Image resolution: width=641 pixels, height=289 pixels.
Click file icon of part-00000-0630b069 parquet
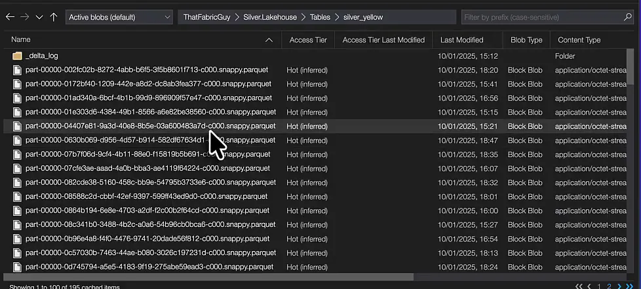(17, 140)
